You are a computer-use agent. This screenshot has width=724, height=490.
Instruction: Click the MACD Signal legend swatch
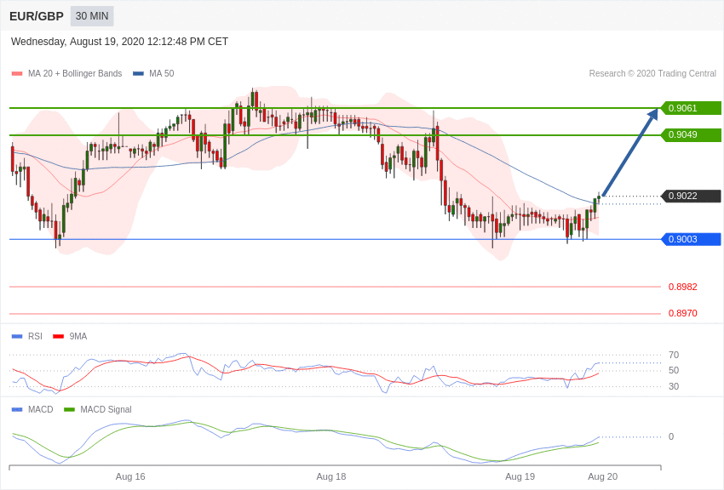click(x=69, y=409)
